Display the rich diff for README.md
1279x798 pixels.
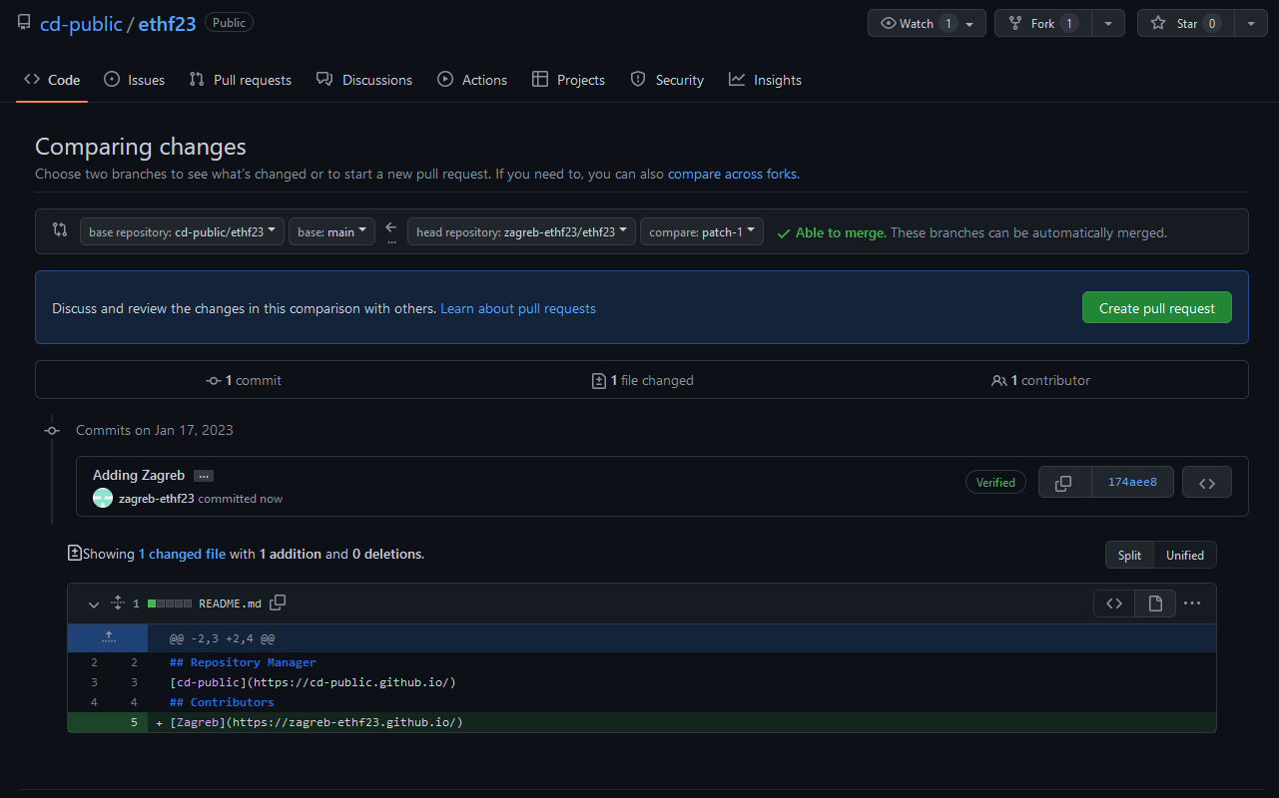1155,603
